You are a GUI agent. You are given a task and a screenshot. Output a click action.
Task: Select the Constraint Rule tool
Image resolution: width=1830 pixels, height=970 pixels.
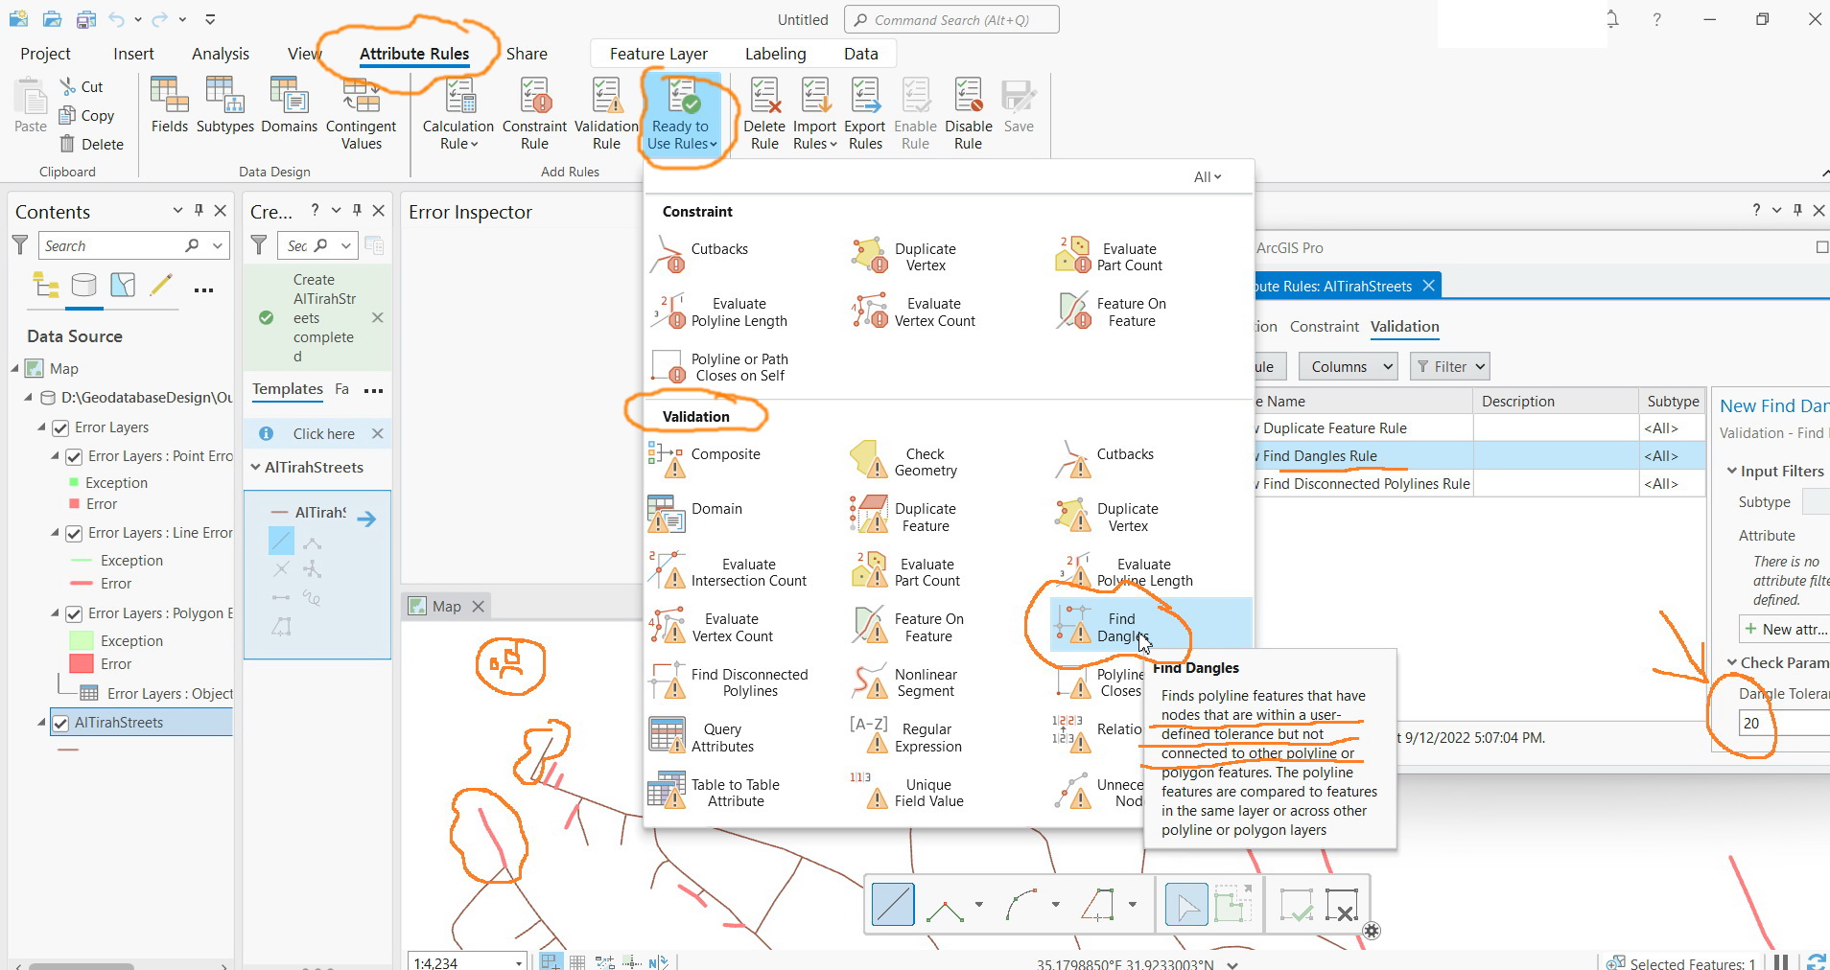click(x=534, y=112)
